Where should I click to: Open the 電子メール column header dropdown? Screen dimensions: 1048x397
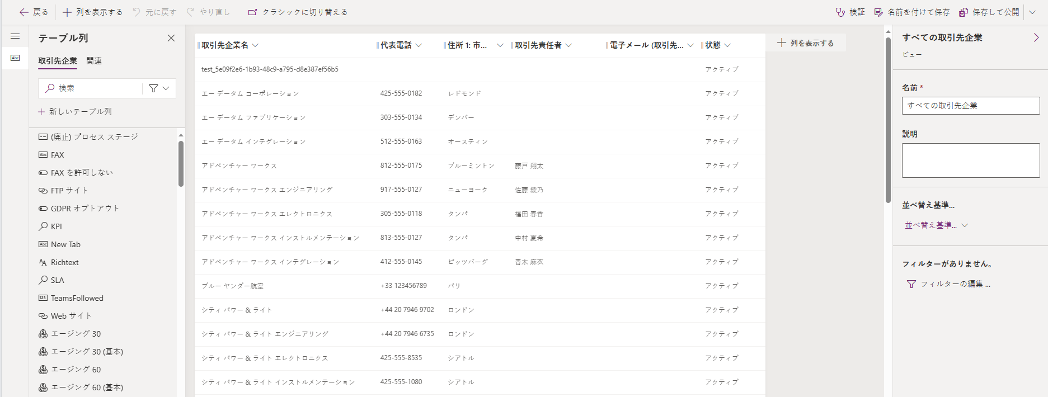point(690,45)
